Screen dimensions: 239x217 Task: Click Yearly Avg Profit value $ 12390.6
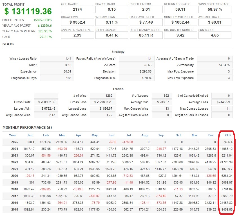click(45, 26)
